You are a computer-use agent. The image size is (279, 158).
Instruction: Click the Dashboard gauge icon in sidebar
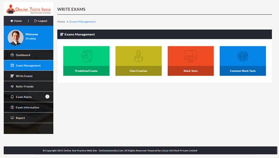point(12,55)
